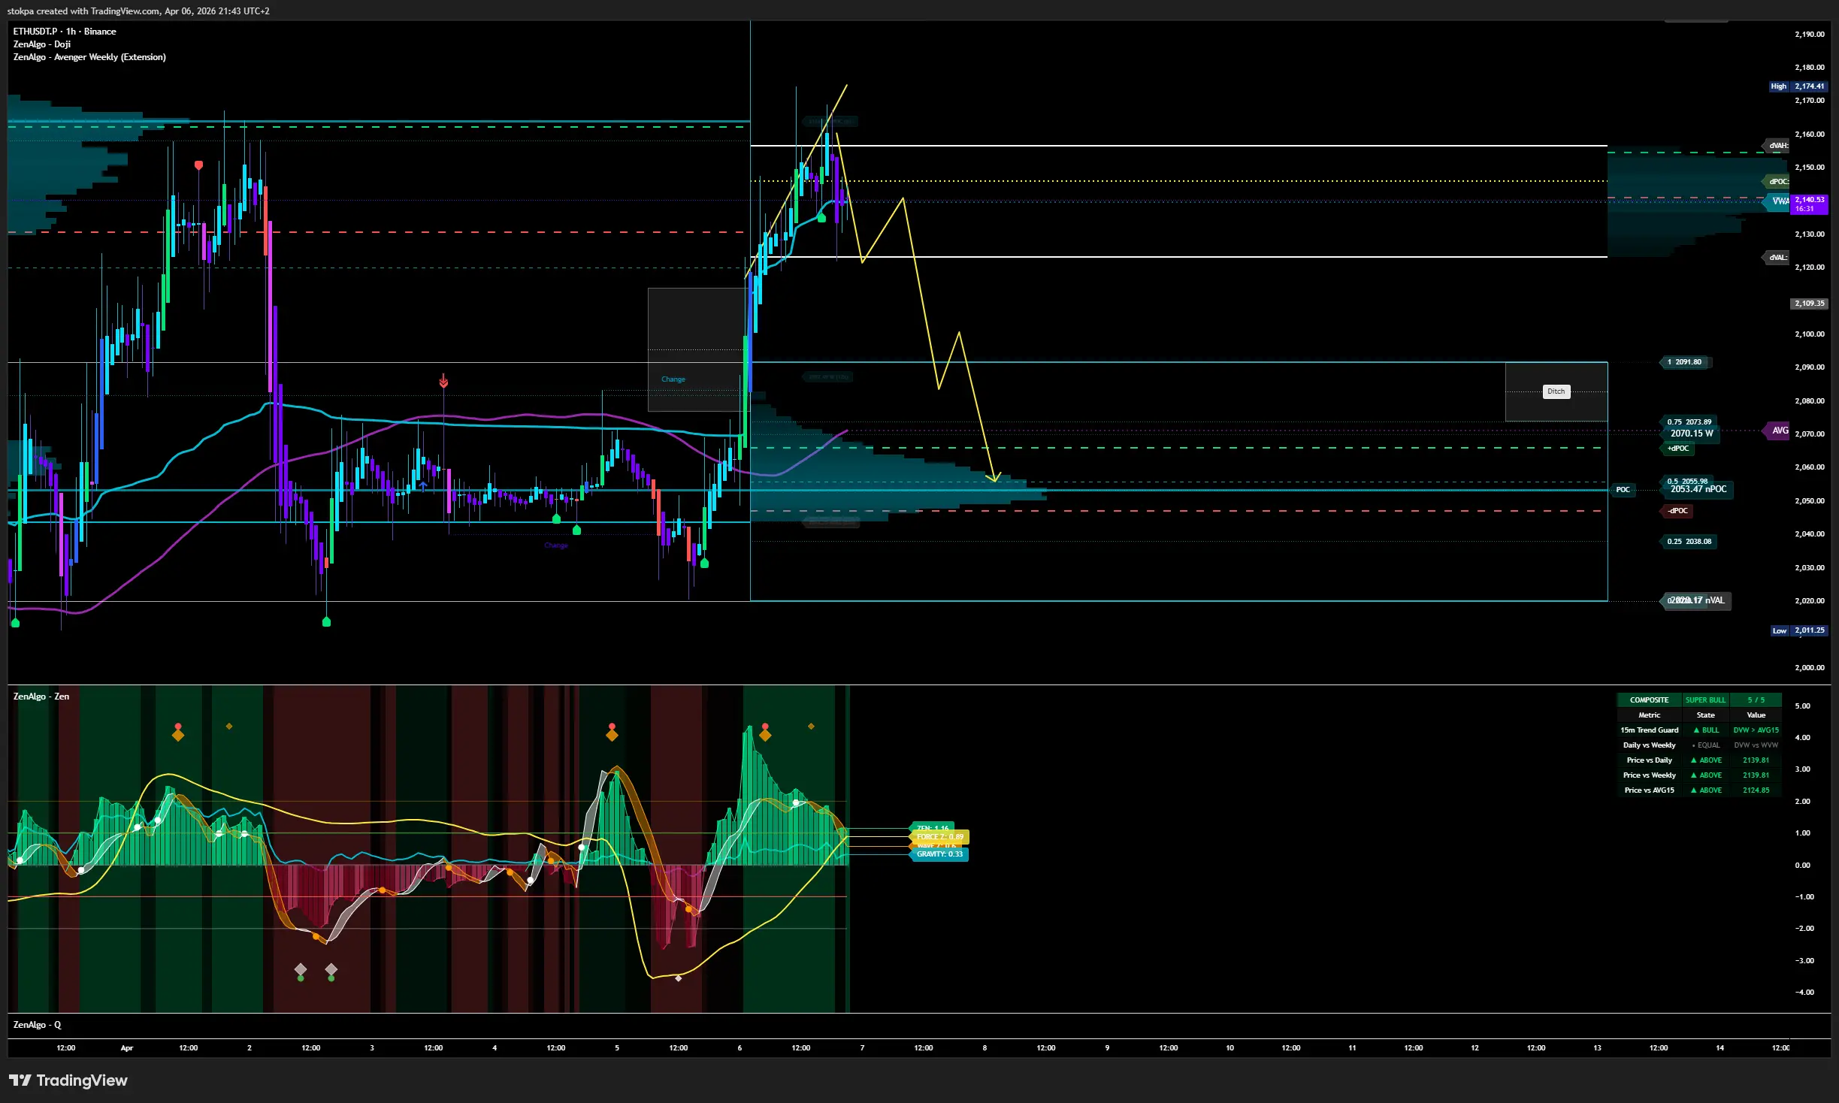Select the ZenAlgo - Zen pane title
This screenshot has width=1839, height=1103.
(x=41, y=697)
